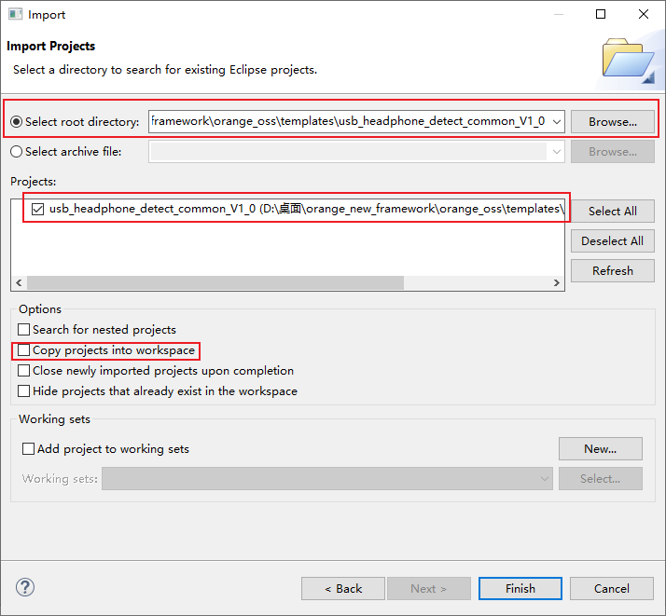
Task: Enable Search for nested projects
Action: pyautogui.click(x=24, y=330)
